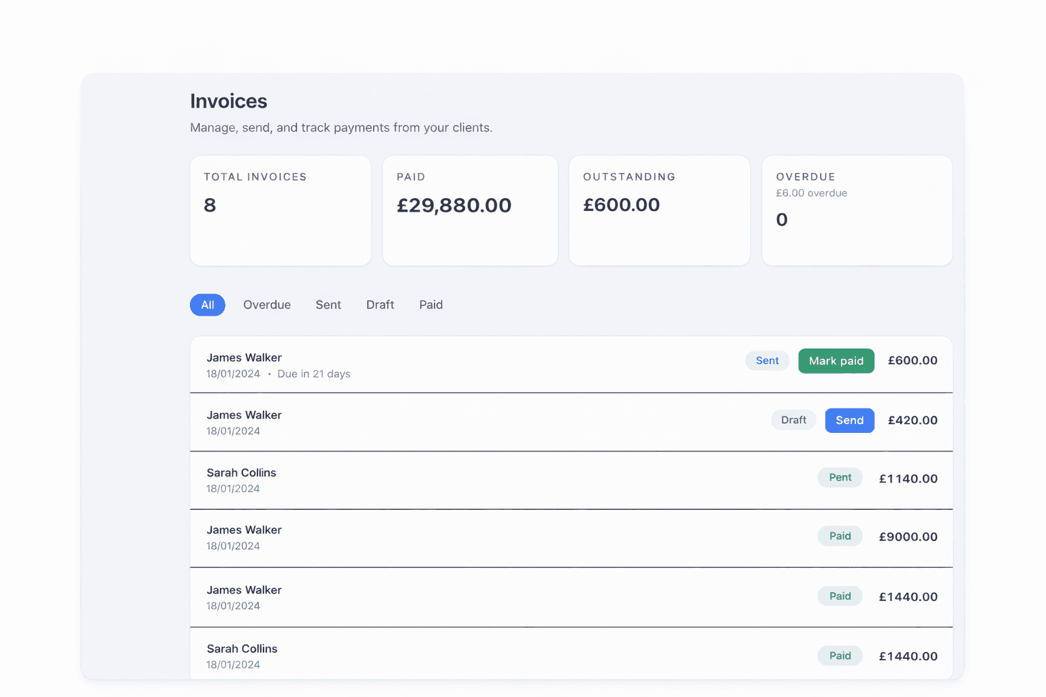Click the Outstanding £600.00 card

pyautogui.click(x=659, y=210)
